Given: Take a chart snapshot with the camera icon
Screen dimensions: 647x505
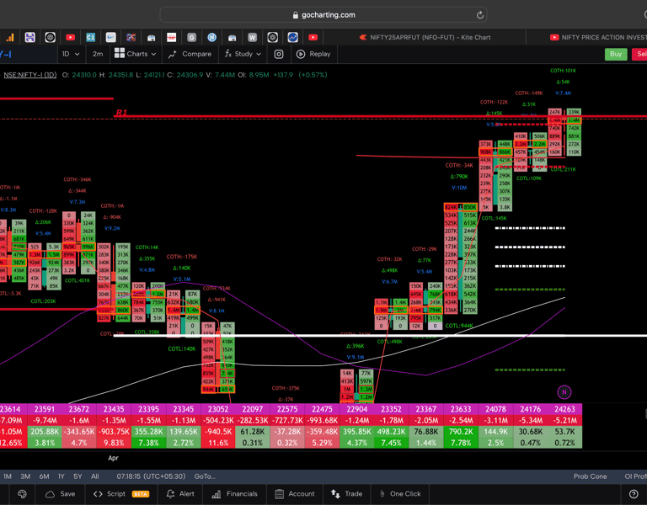Looking at the screenshot, I should [279, 54].
